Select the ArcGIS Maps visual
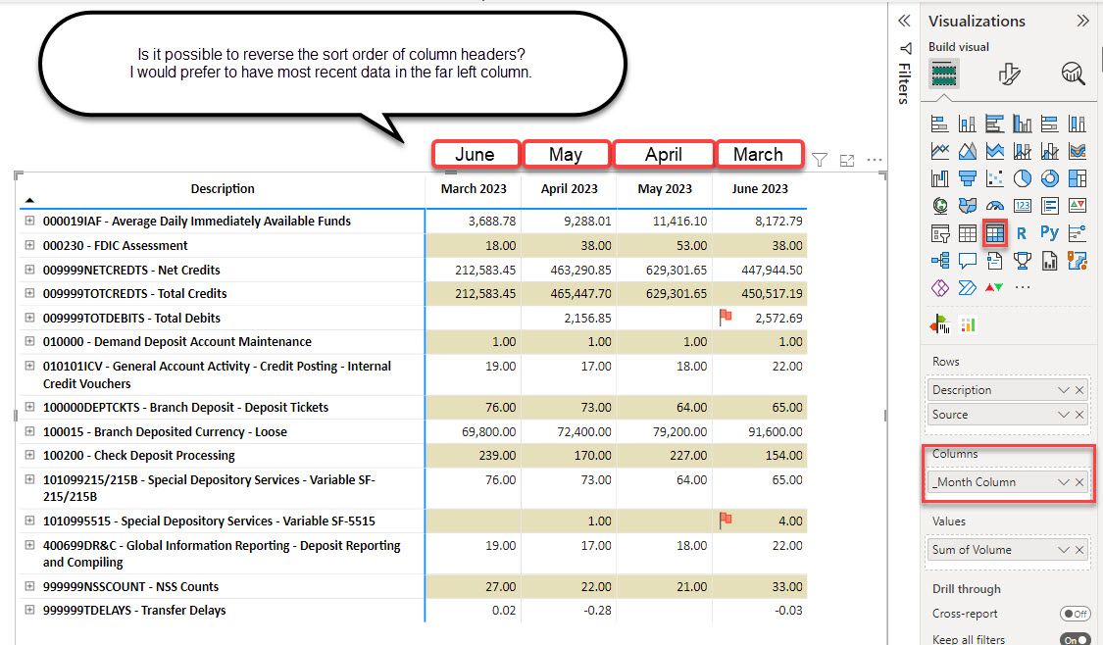 click(1077, 260)
